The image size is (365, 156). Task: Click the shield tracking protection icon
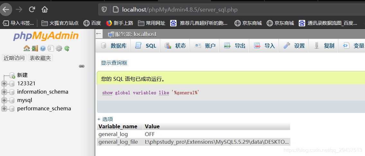click(x=104, y=10)
